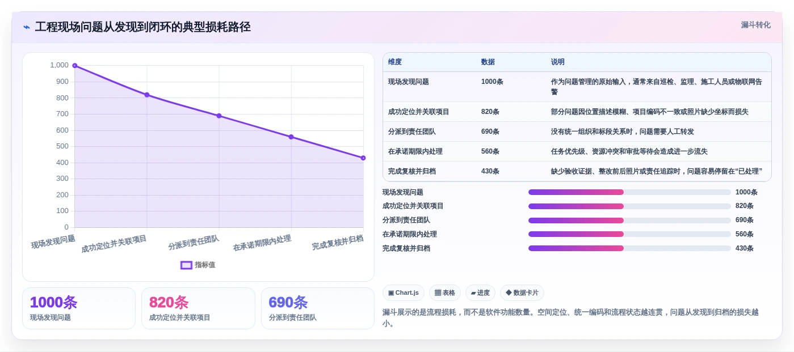Click the 690条 value in table
Screen dimensions: 794x352
pyautogui.click(x=490, y=132)
